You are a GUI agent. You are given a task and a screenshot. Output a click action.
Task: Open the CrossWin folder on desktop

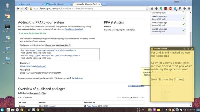click(x=7, y=39)
